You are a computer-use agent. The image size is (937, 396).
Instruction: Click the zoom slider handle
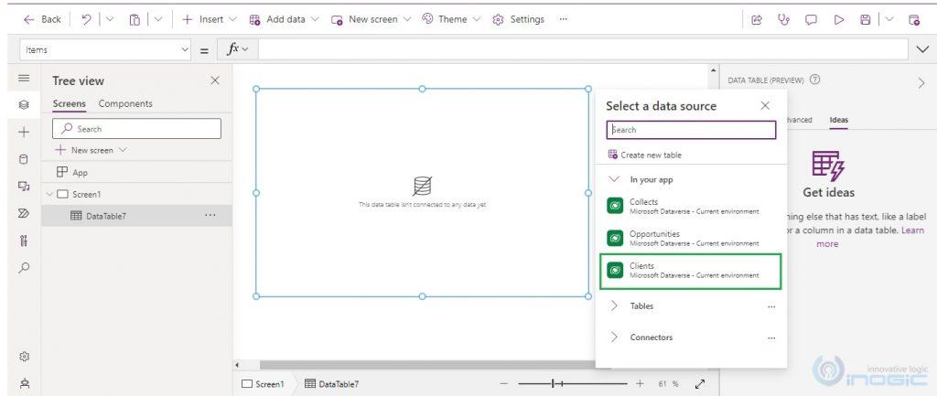pyautogui.click(x=554, y=383)
